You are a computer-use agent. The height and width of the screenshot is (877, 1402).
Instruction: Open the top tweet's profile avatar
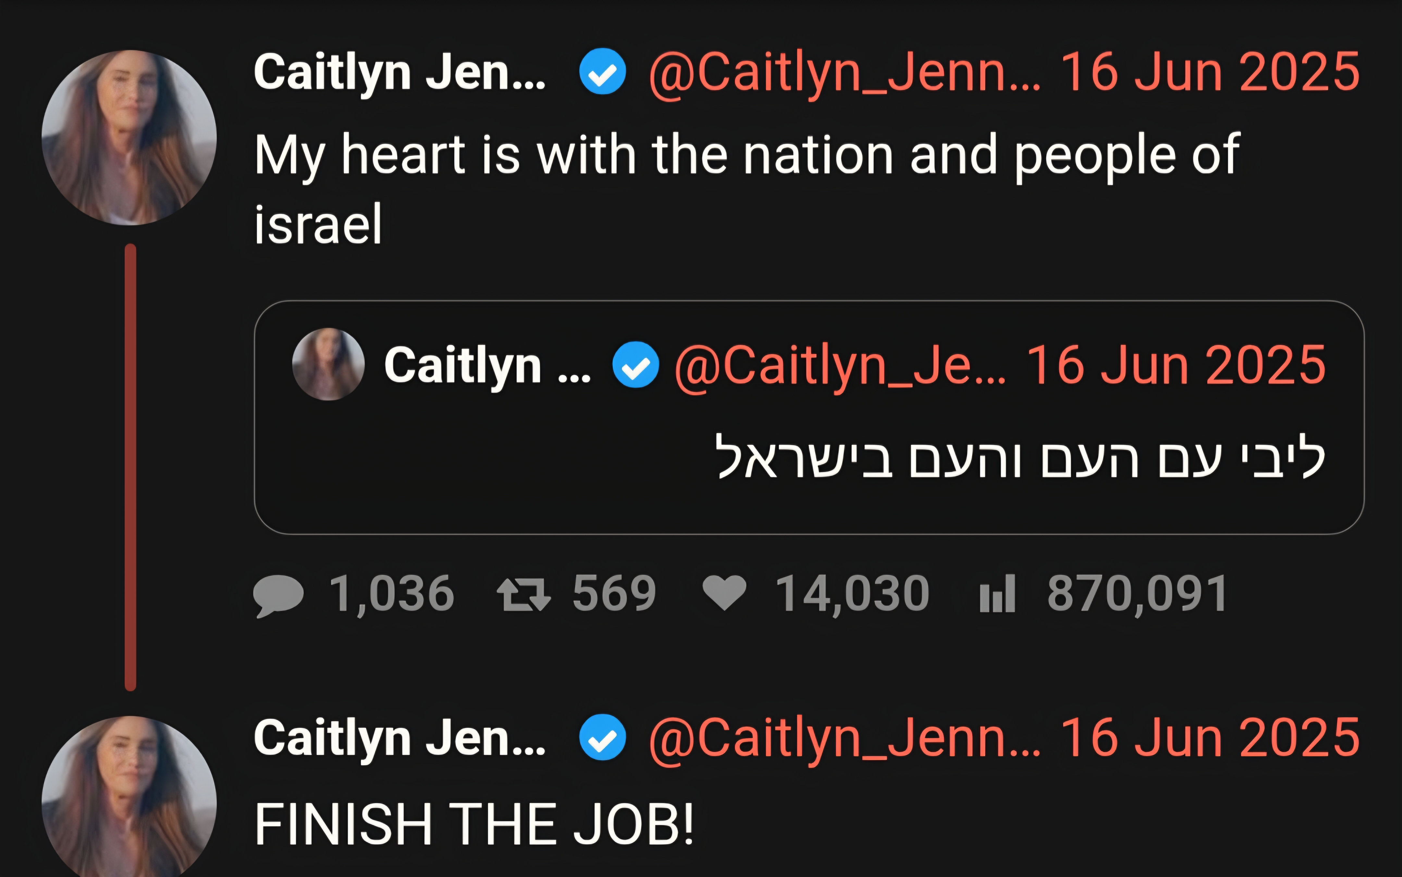point(129,138)
